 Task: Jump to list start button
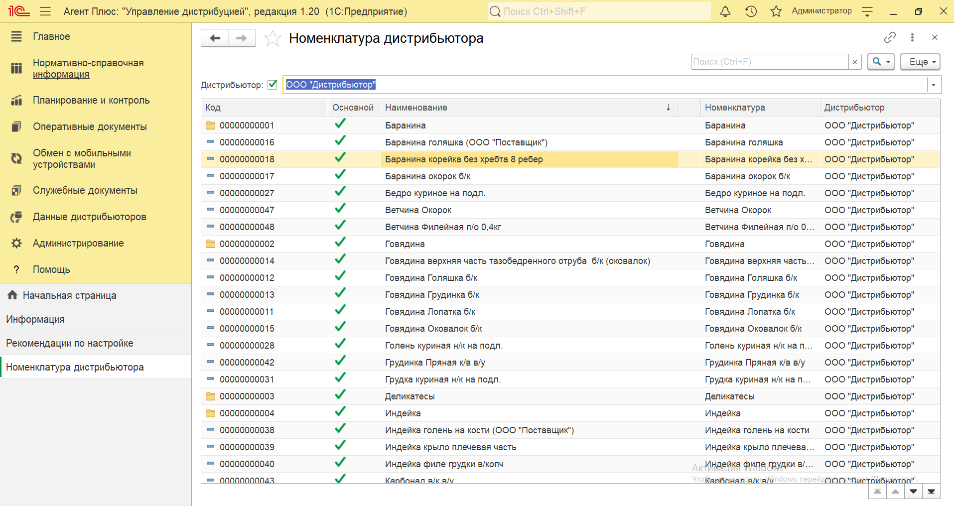pos(877,492)
